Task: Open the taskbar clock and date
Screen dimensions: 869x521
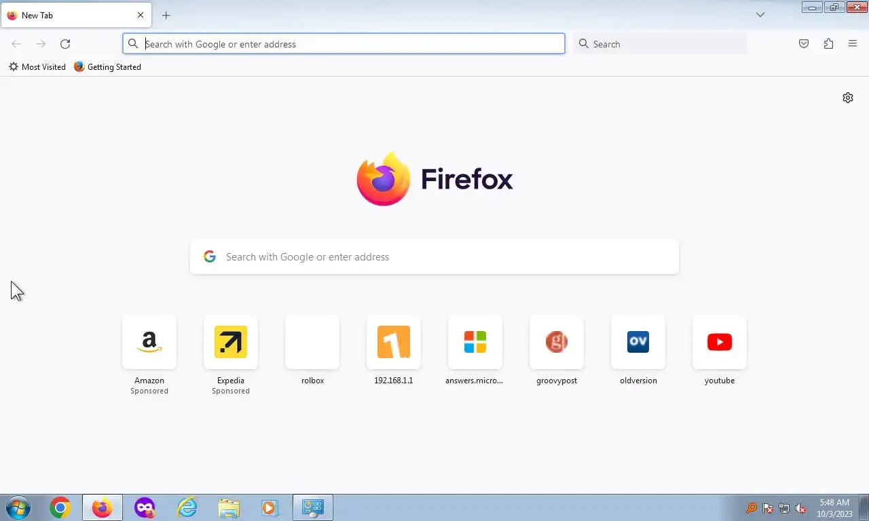Action: 834,508
